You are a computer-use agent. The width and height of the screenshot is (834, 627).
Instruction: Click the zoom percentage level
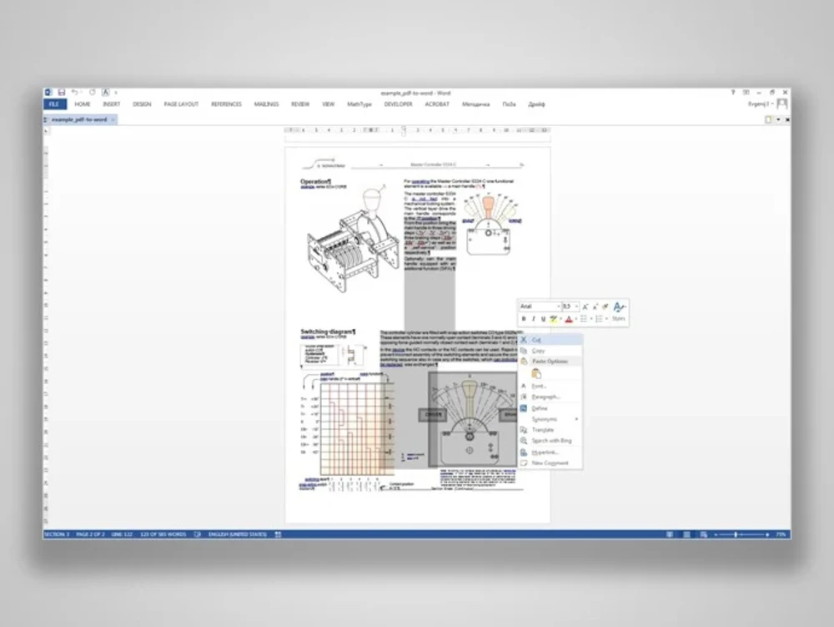click(x=781, y=534)
